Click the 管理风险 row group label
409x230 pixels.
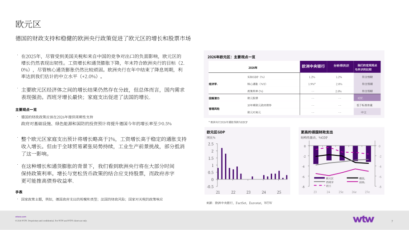tap(214, 109)
